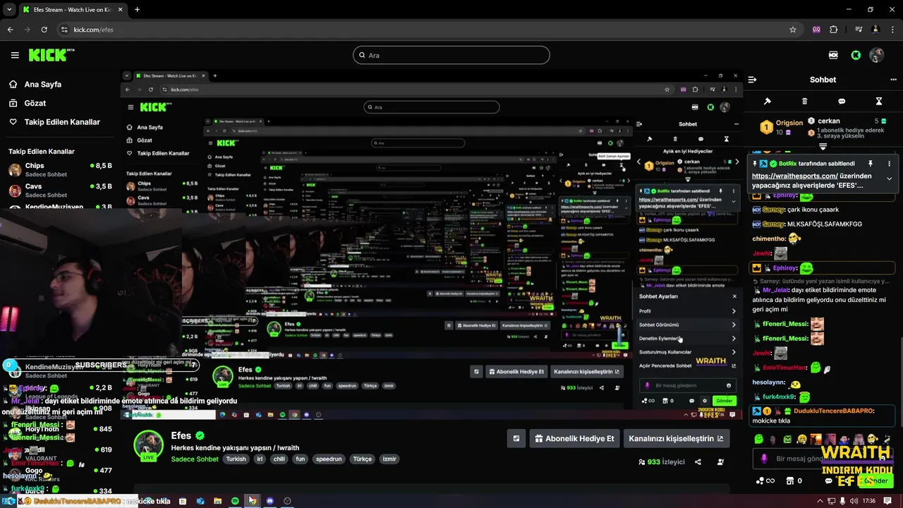Open the Kick hamburger menu on main page

15,55
